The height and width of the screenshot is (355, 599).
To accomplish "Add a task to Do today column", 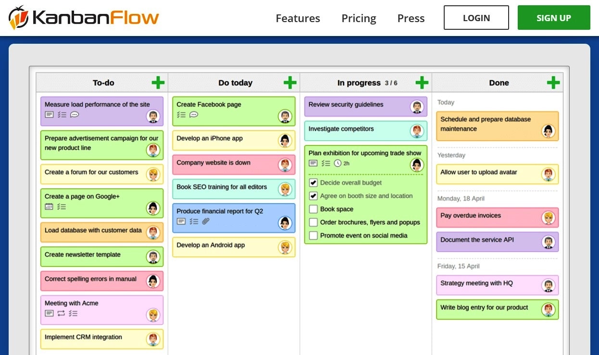I will pyautogui.click(x=290, y=83).
